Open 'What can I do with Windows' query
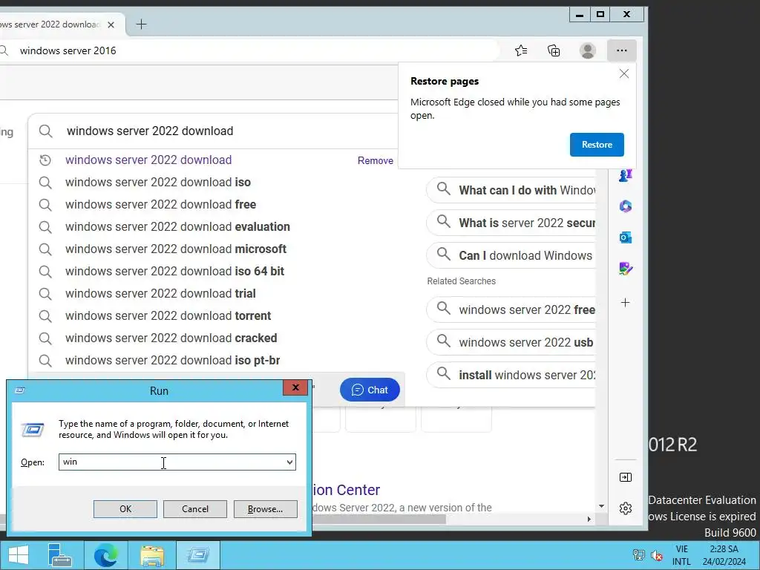Screen dimensions: 760x570 pos(511,190)
